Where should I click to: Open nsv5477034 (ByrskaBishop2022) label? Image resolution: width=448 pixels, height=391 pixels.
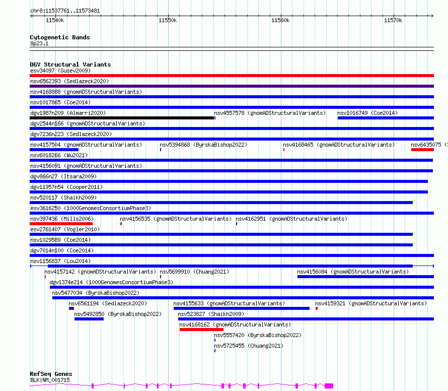coord(96,293)
